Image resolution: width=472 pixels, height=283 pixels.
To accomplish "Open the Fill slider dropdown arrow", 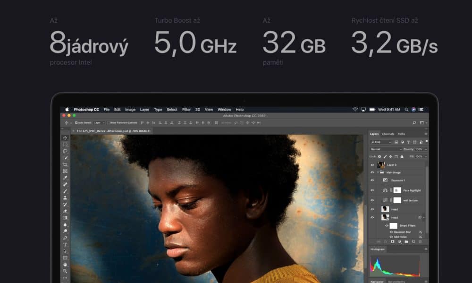I will click(x=426, y=156).
